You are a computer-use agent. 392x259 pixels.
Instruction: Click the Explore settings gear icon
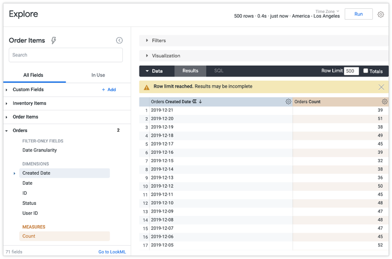point(380,14)
